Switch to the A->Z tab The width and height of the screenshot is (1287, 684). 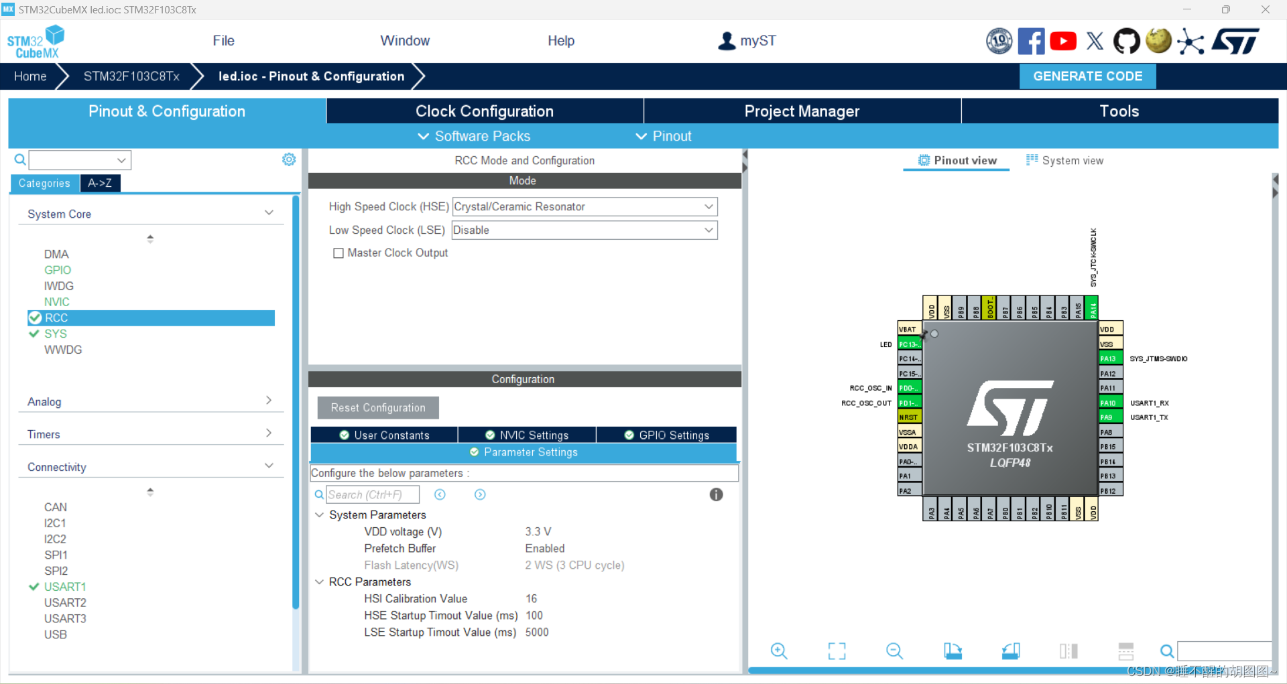click(x=100, y=183)
